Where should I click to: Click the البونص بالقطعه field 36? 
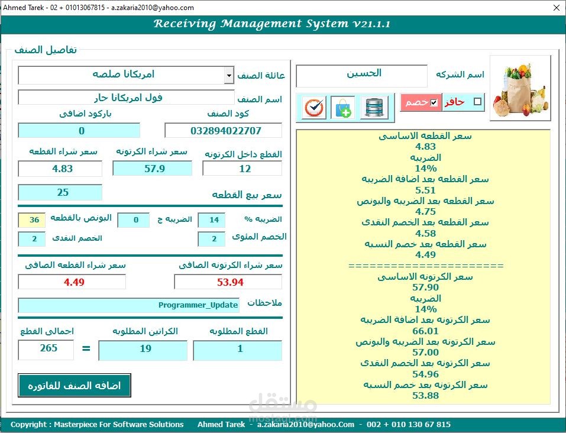(32, 220)
